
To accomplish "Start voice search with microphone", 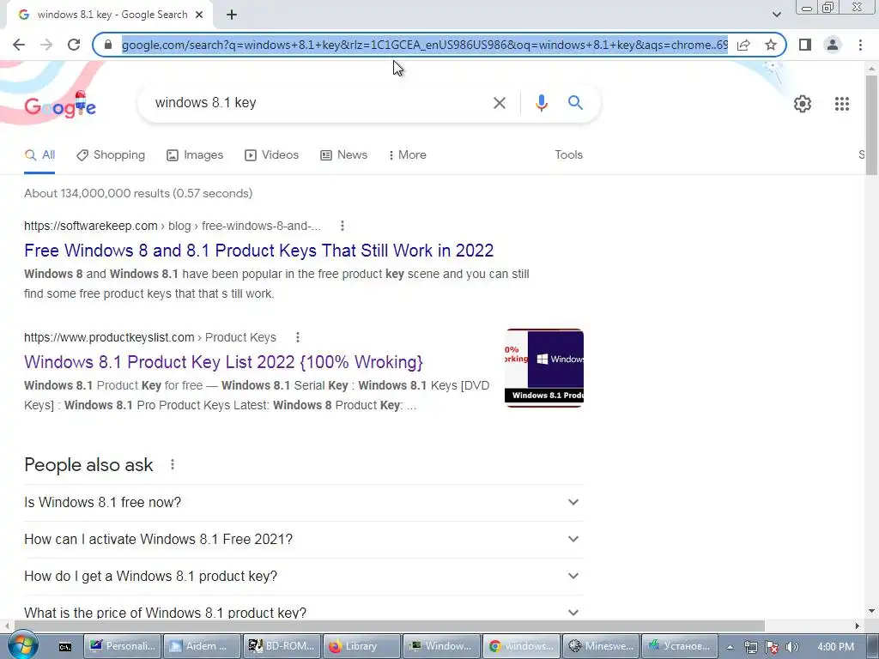I will (x=541, y=103).
